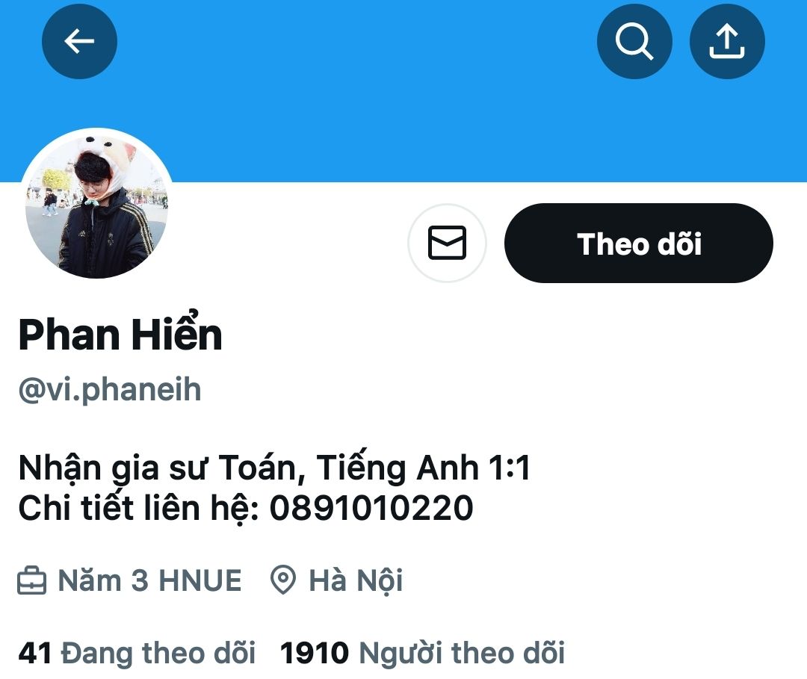
Task: Open Phan Hiển's profile avatar photo
Action: pos(96,203)
